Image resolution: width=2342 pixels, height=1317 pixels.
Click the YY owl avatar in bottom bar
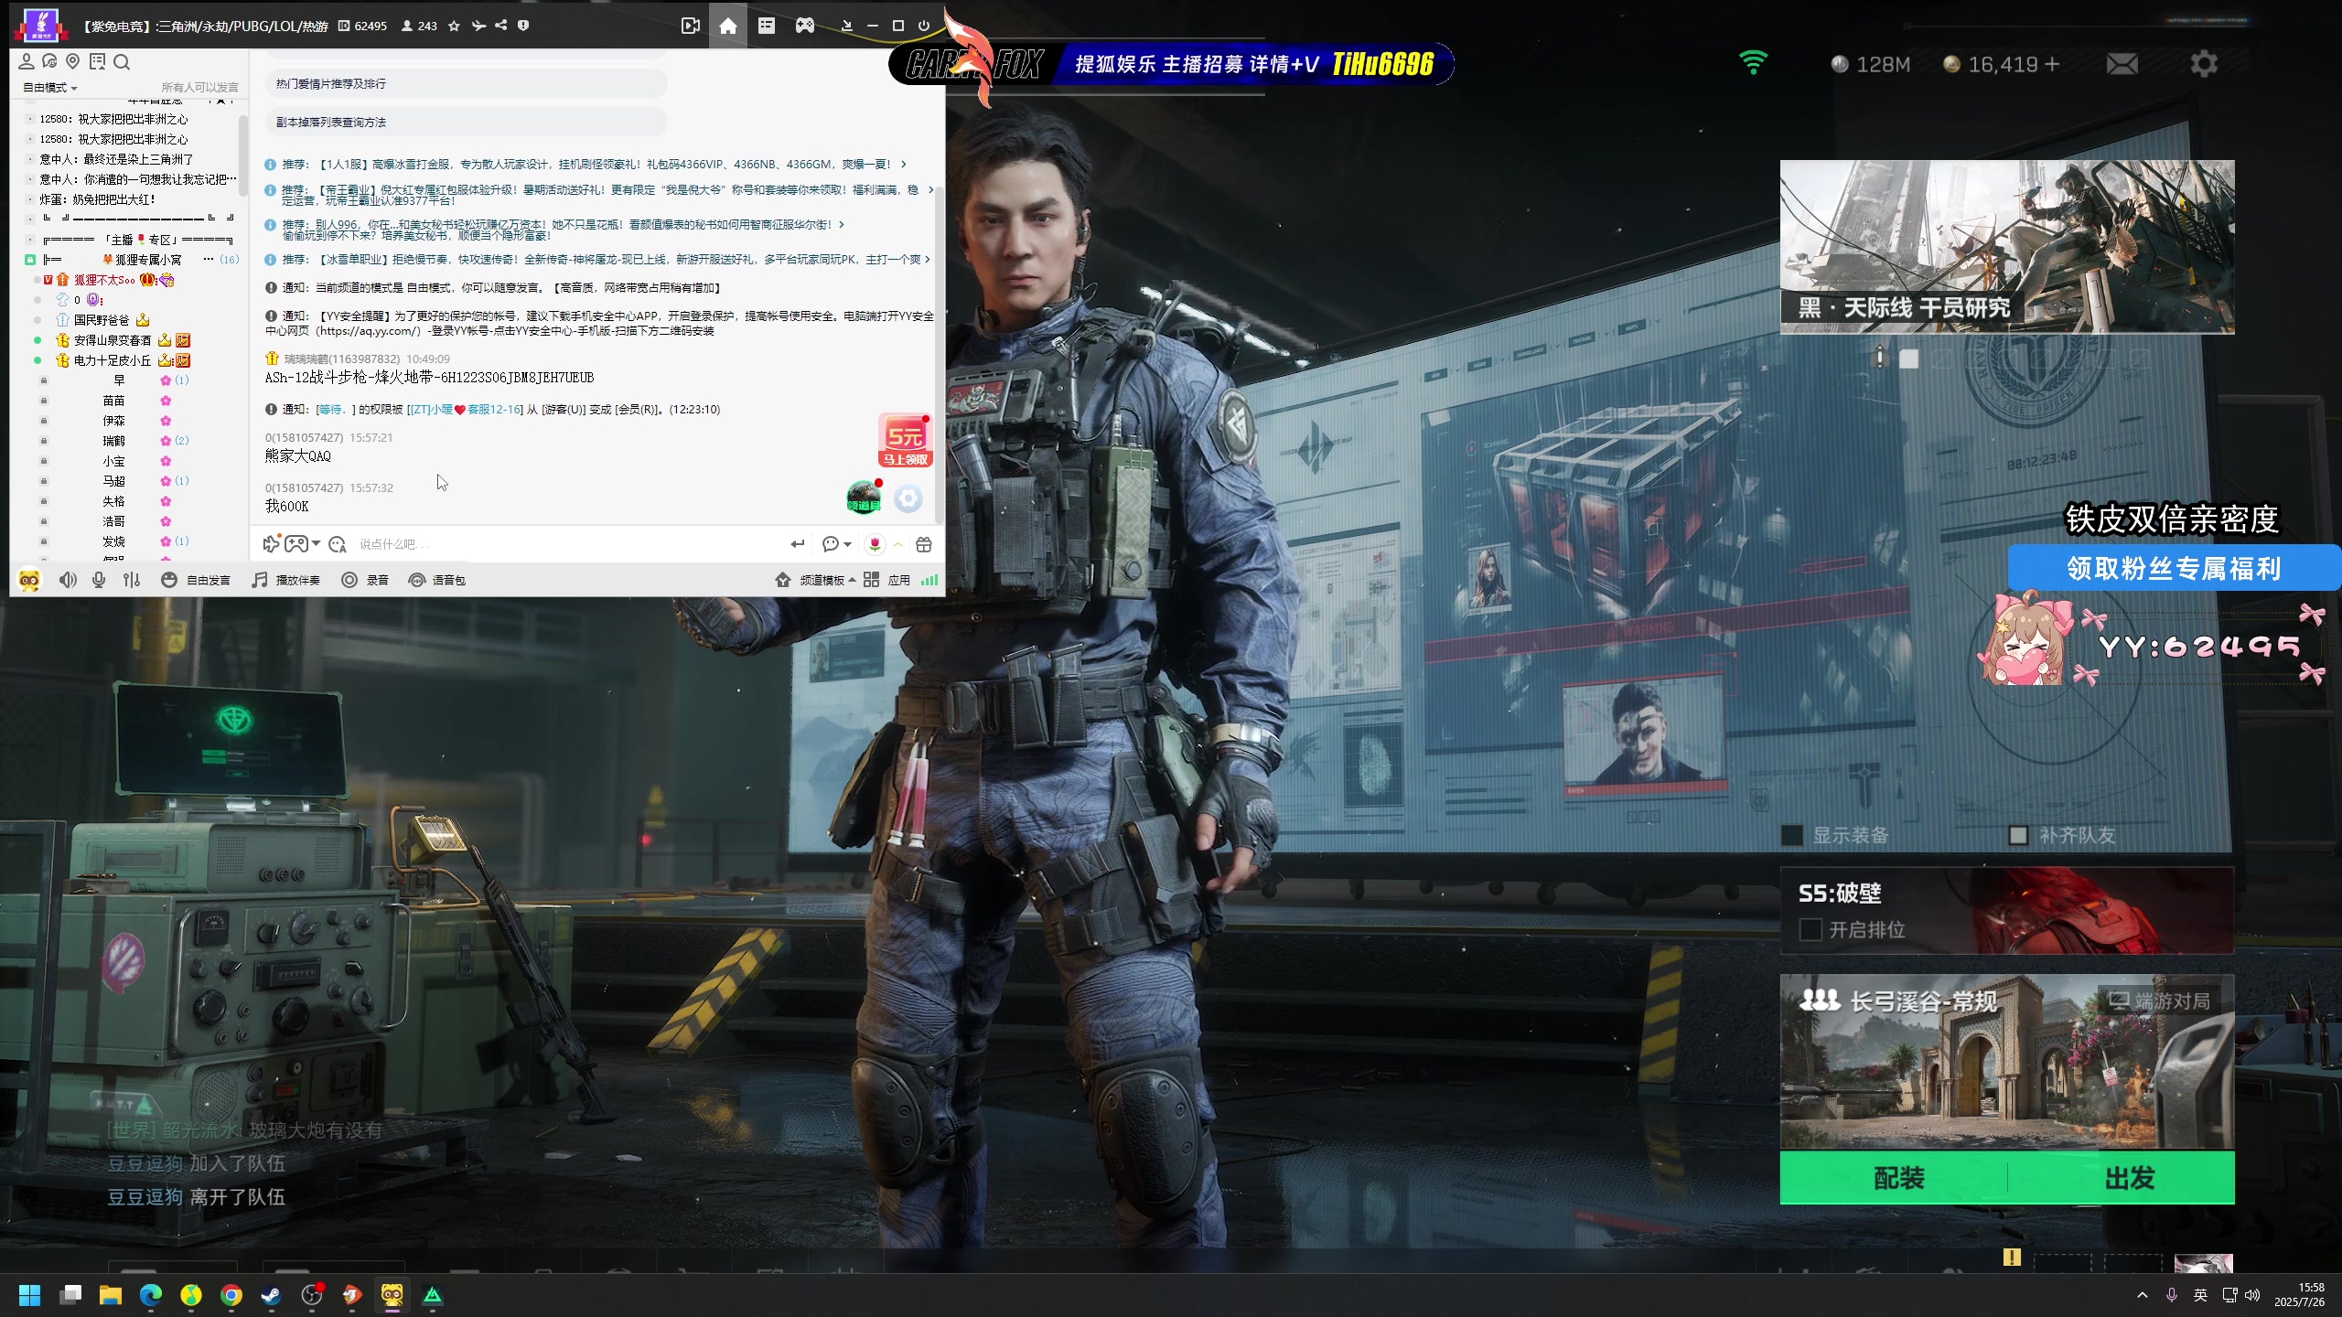coord(29,580)
